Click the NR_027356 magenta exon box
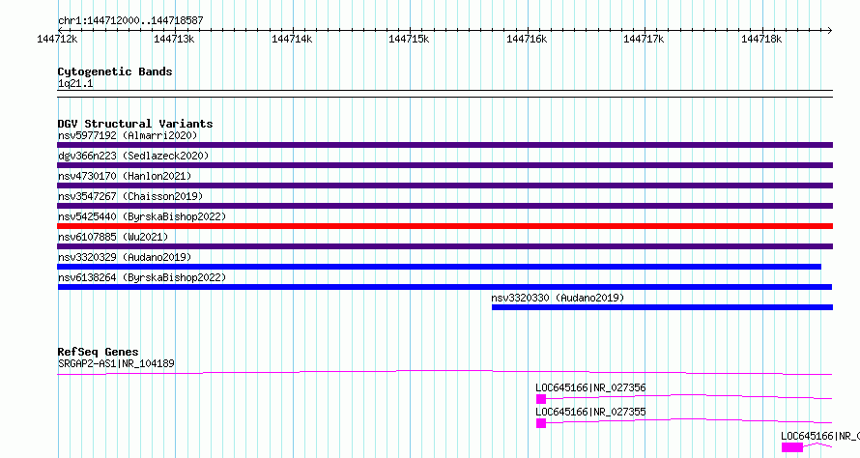The height and width of the screenshot is (458, 860). tap(541, 399)
